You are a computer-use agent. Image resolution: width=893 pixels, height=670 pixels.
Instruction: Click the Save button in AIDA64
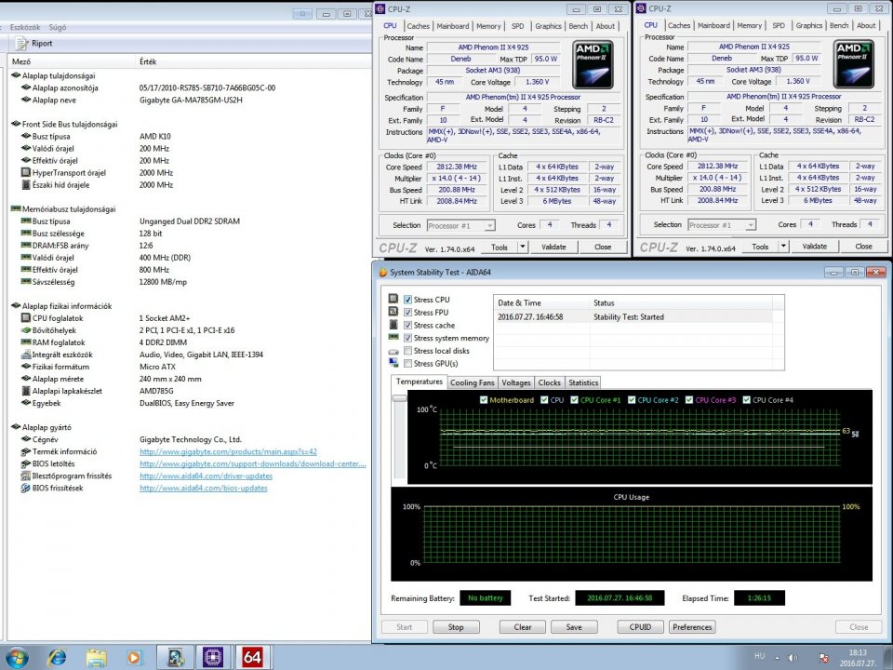[574, 626]
